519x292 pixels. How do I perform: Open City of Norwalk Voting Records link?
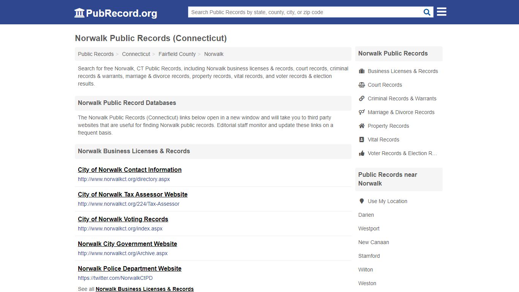(123, 219)
